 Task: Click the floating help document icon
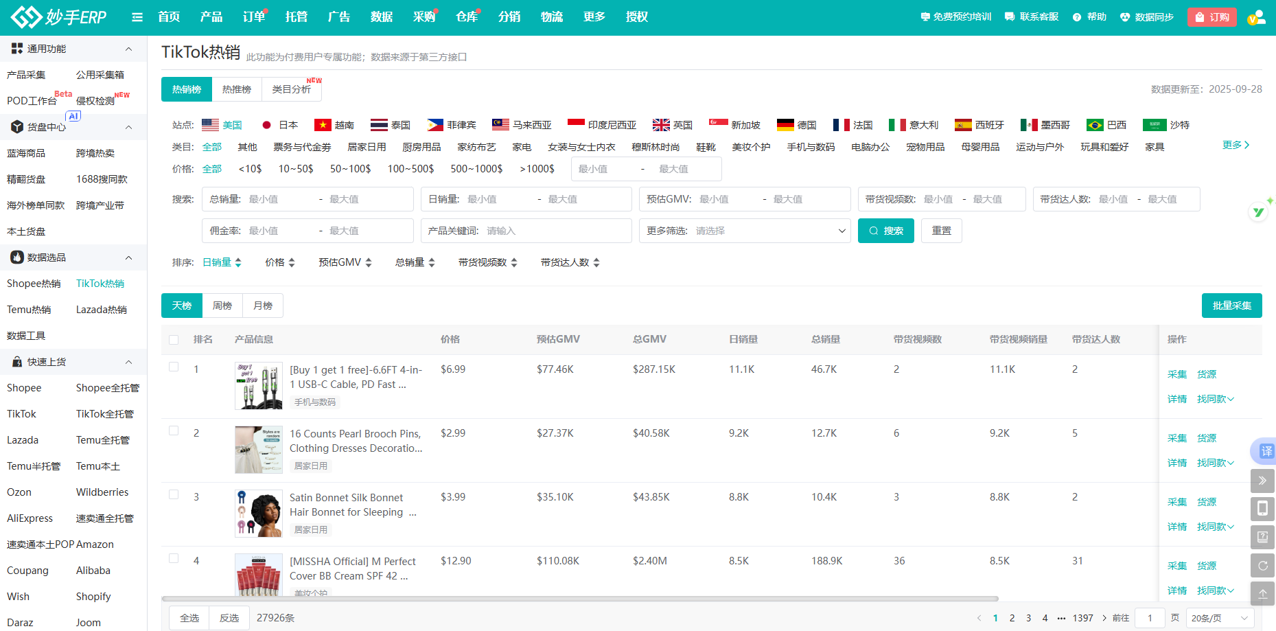tap(1262, 537)
